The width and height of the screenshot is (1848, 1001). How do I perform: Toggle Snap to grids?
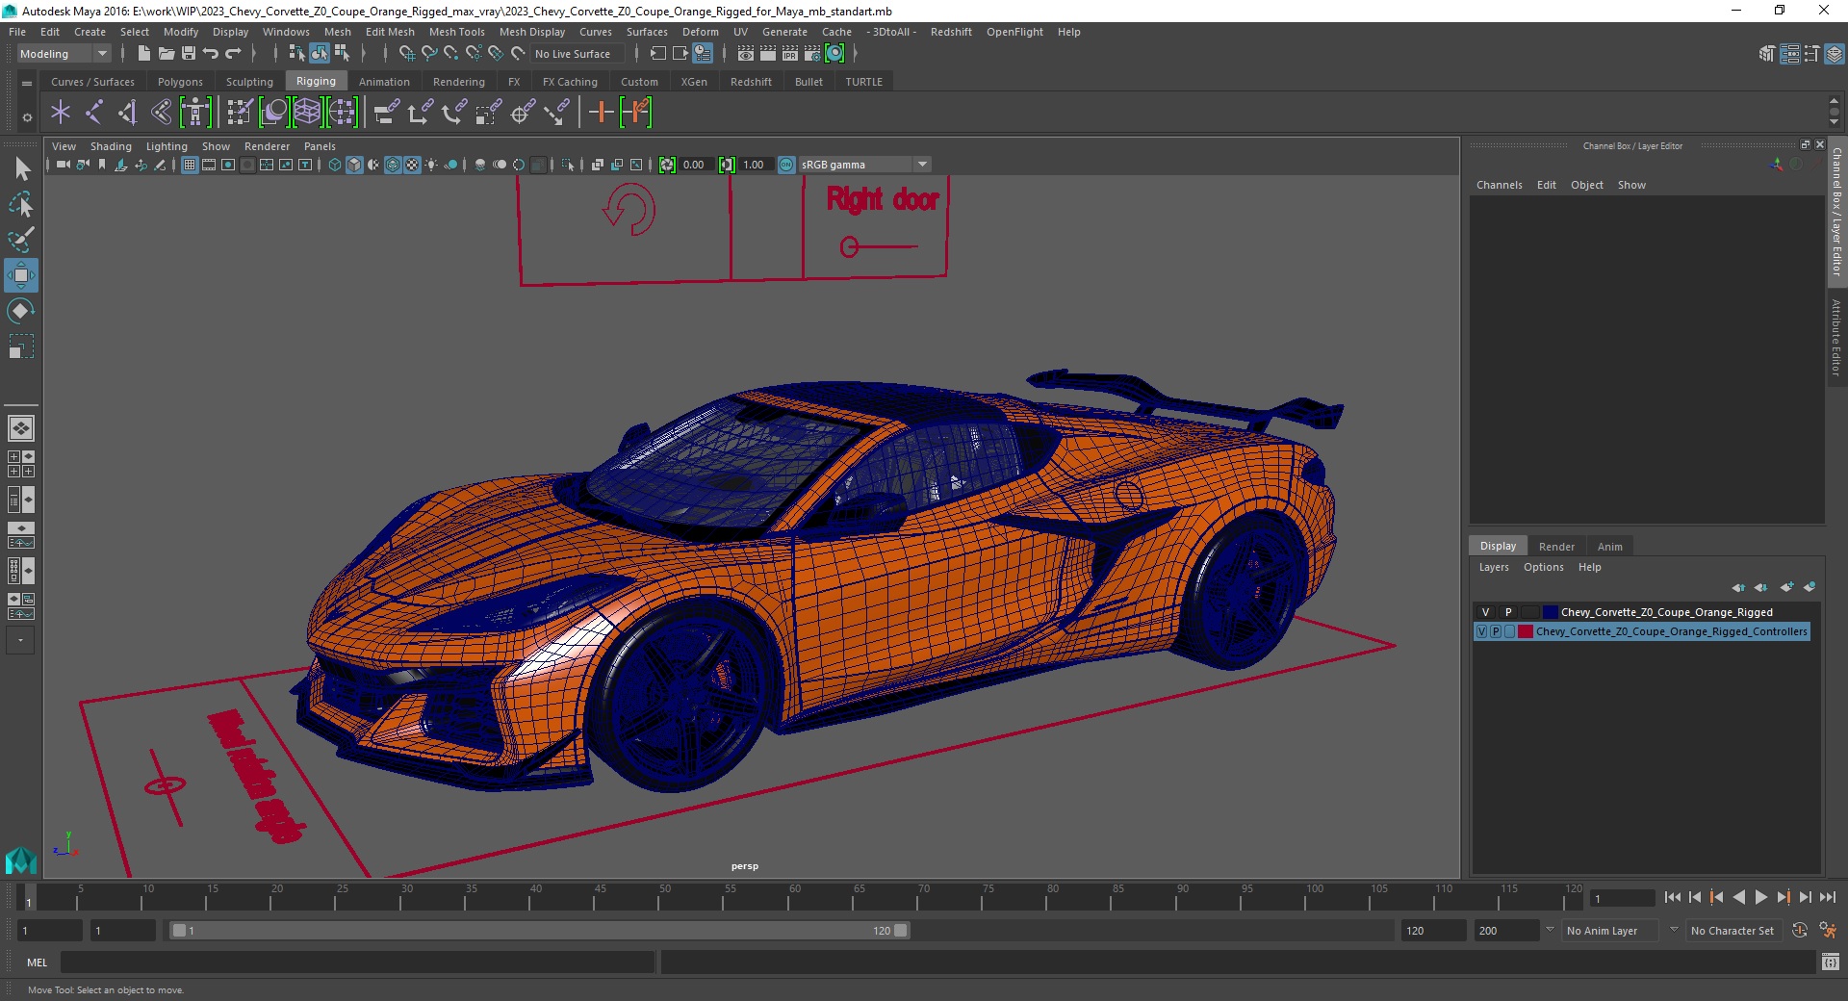pyautogui.click(x=407, y=54)
